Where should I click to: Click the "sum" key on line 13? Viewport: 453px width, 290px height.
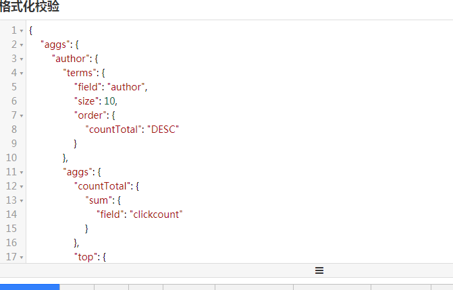coord(98,200)
